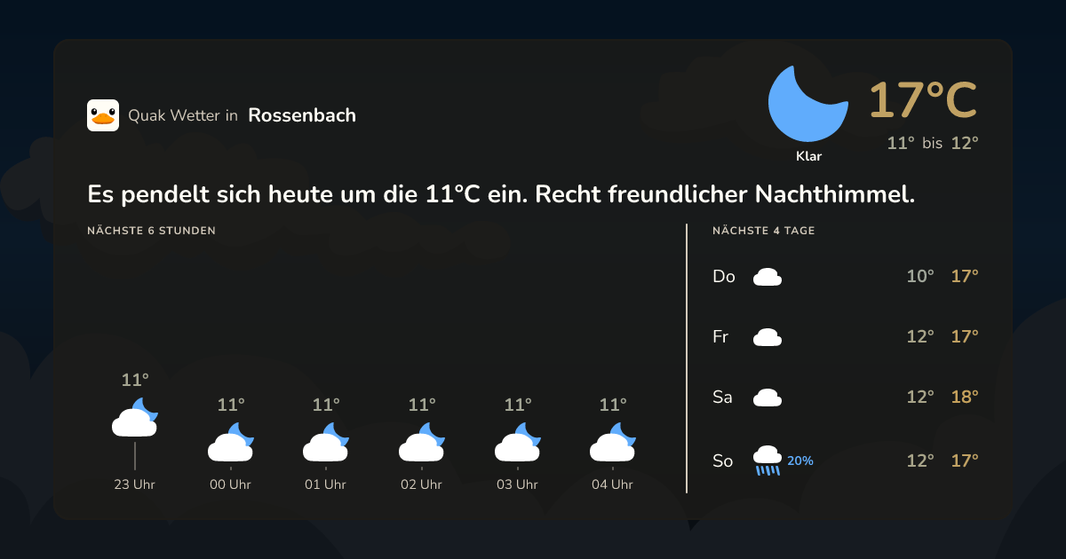This screenshot has height=559, width=1066.
Task: Click the 11° value above 01 Uhr
Action: (326, 405)
